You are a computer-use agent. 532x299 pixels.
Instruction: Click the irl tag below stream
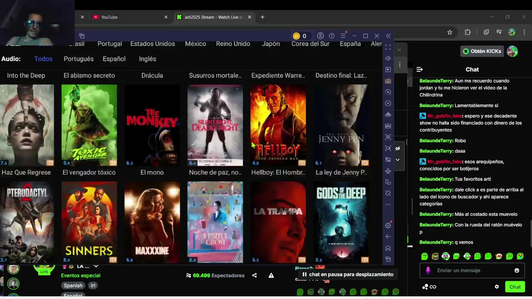point(93,285)
